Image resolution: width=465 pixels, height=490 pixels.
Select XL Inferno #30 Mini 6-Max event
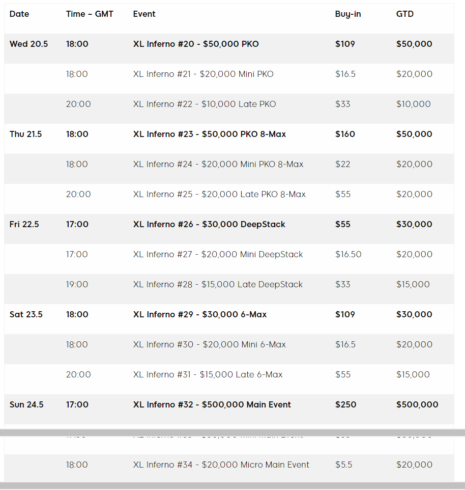(x=209, y=345)
